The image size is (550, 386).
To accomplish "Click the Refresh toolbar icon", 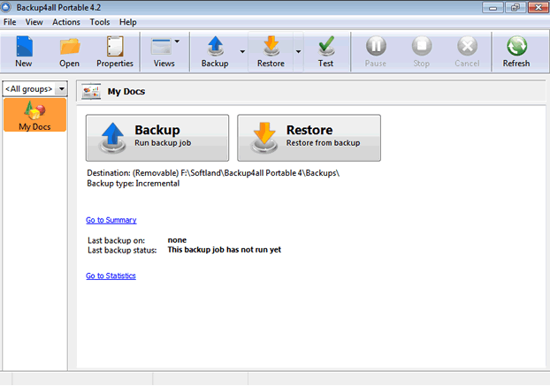I will [x=516, y=46].
